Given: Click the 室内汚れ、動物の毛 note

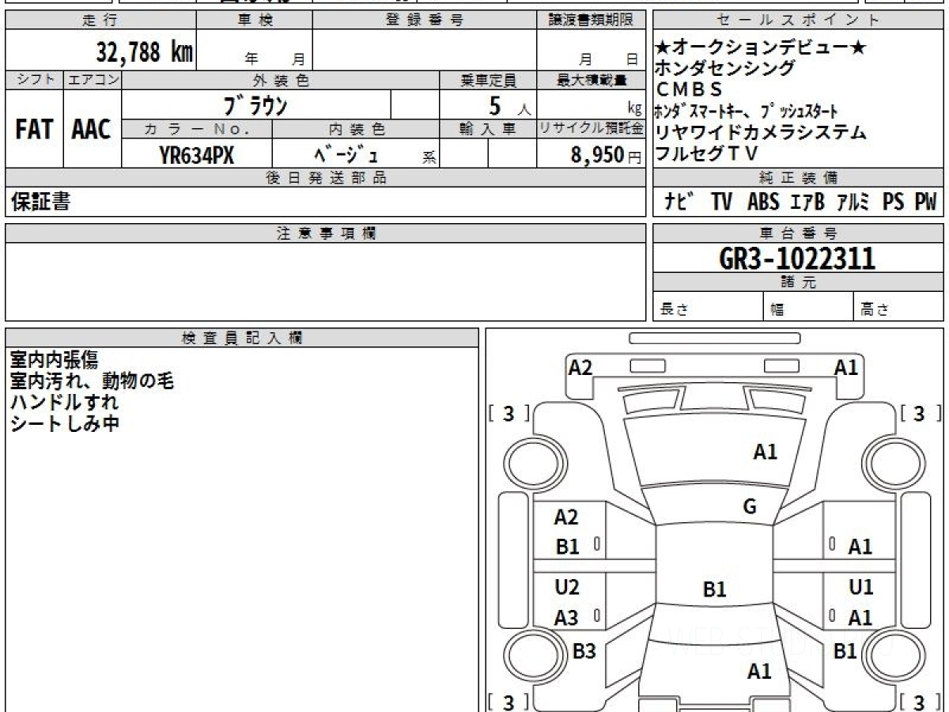Looking at the screenshot, I should (92, 381).
